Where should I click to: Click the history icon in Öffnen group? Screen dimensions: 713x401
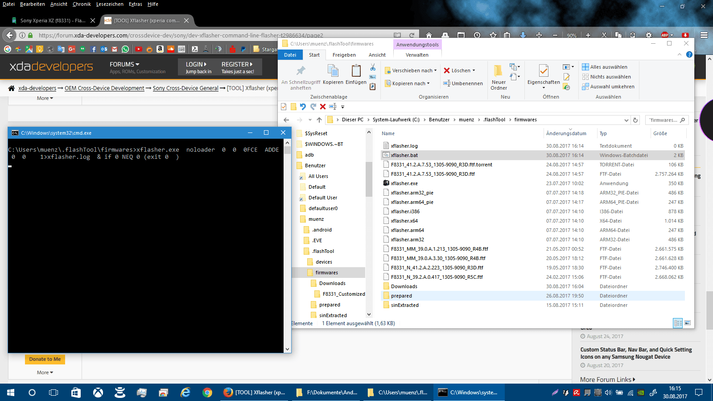(x=567, y=87)
